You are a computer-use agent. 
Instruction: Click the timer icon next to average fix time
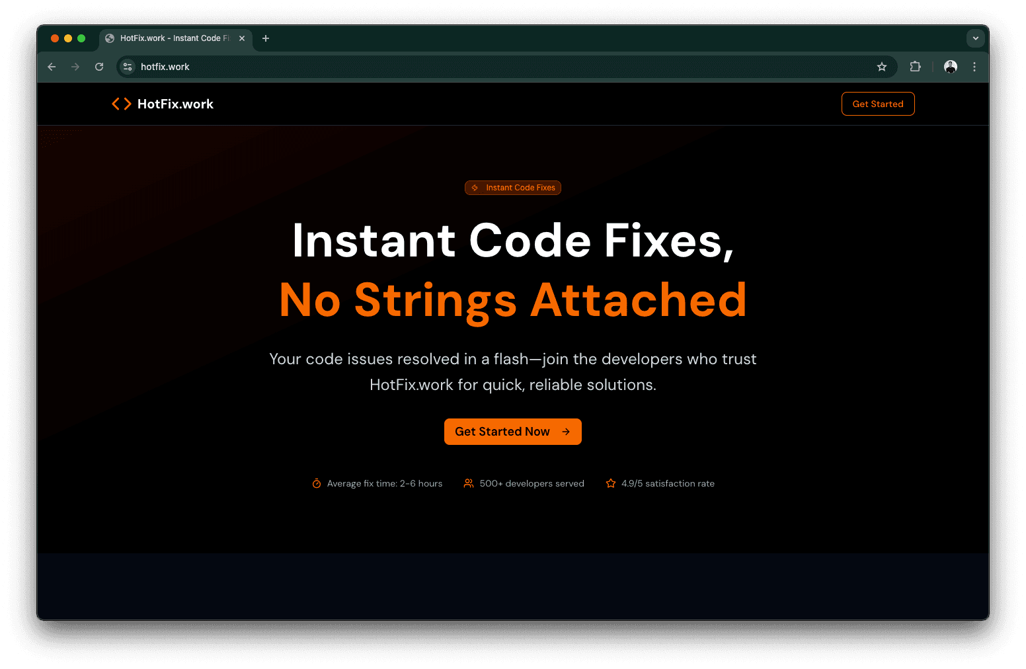316,483
